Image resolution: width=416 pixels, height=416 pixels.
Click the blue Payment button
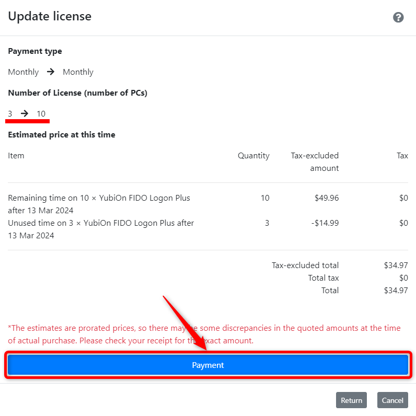pyautogui.click(x=207, y=365)
